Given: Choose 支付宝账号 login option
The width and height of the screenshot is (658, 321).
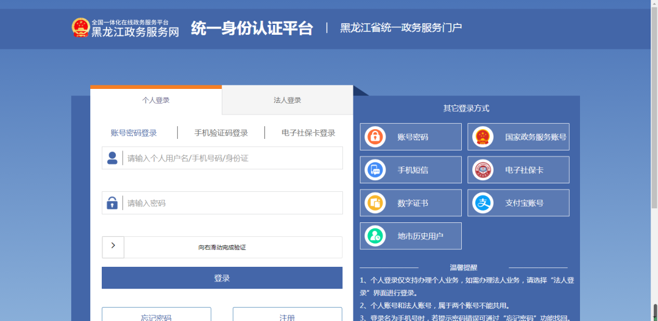Looking at the screenshot, I should point(518,203).
